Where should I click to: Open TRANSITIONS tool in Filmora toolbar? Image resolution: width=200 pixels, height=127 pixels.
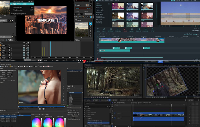click(118, 30)
